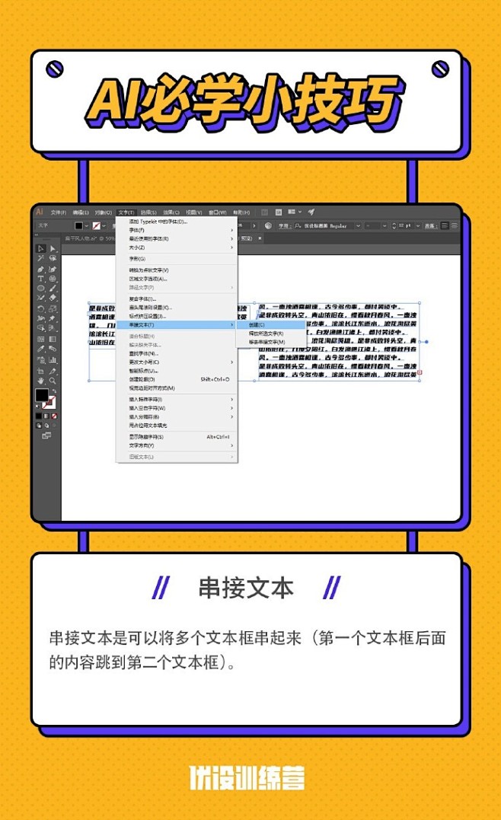This screenshot has width=501, height=820.
Task: Click the font name input field
Action: point(327,226)
